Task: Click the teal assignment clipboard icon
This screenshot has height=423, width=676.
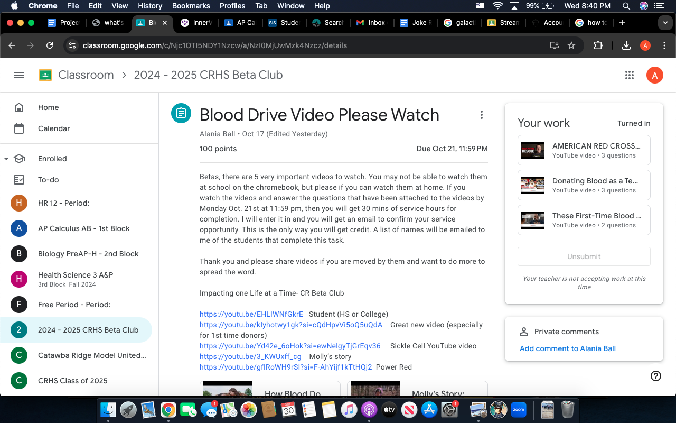Action: click(181, 113)
